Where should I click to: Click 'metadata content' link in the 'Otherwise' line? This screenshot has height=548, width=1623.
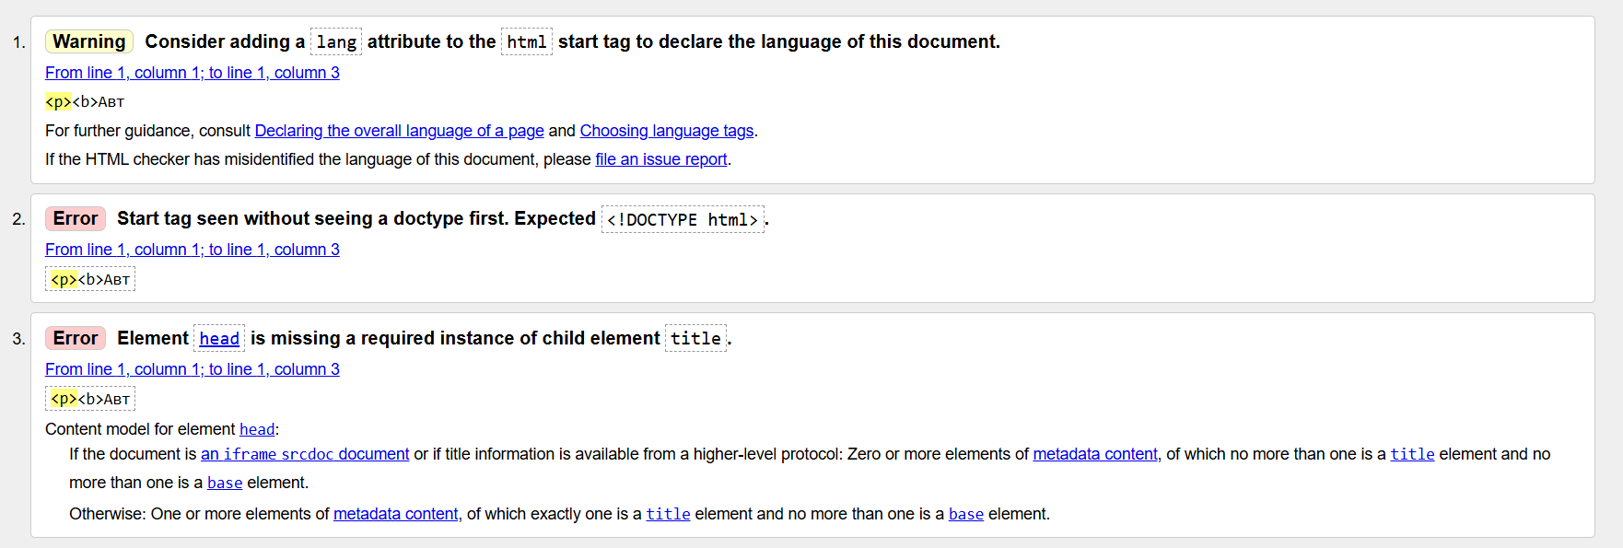point(395,514)
